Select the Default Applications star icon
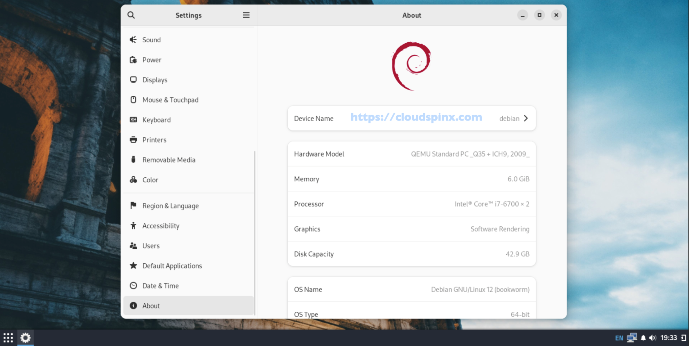Viewport: 689px width, 346px height. coord(134,265)
